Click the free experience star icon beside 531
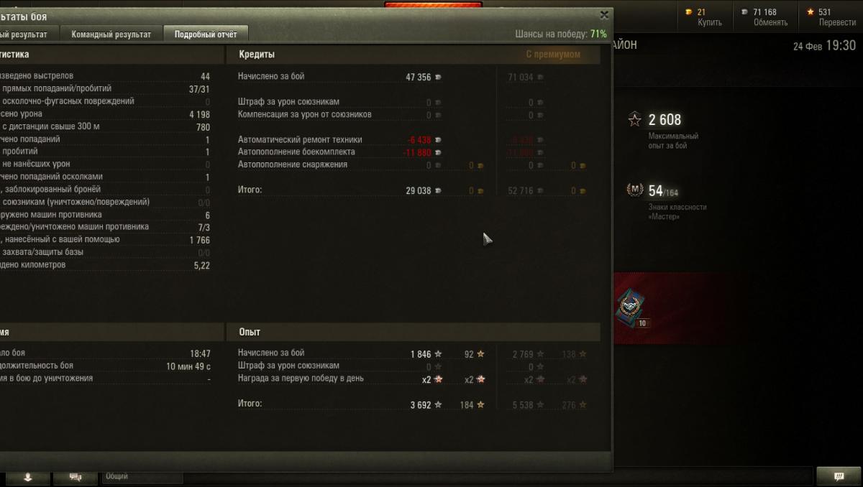The image size is (863, 487). point(810,11)
